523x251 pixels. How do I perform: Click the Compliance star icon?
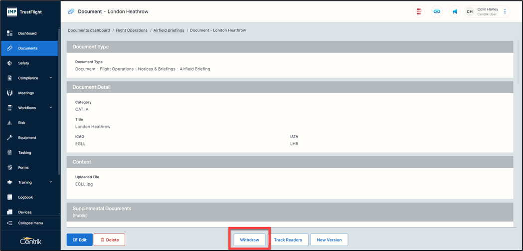click(9, 78)
